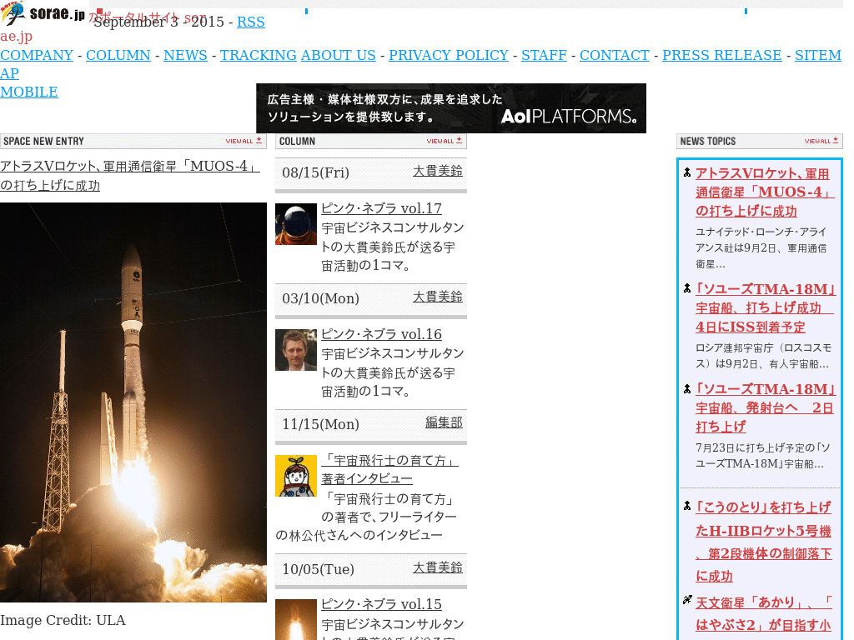The height and width of the screenshot is (640, 854).
Task: View all in NEWS TOPICS
Action: (x=821, y=141)
